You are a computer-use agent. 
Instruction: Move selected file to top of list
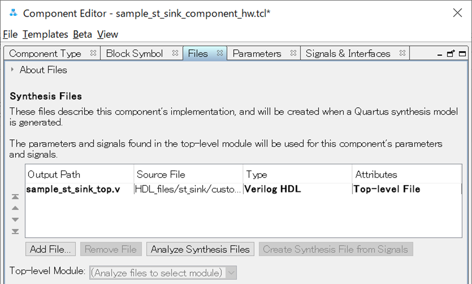pos(15,197)
